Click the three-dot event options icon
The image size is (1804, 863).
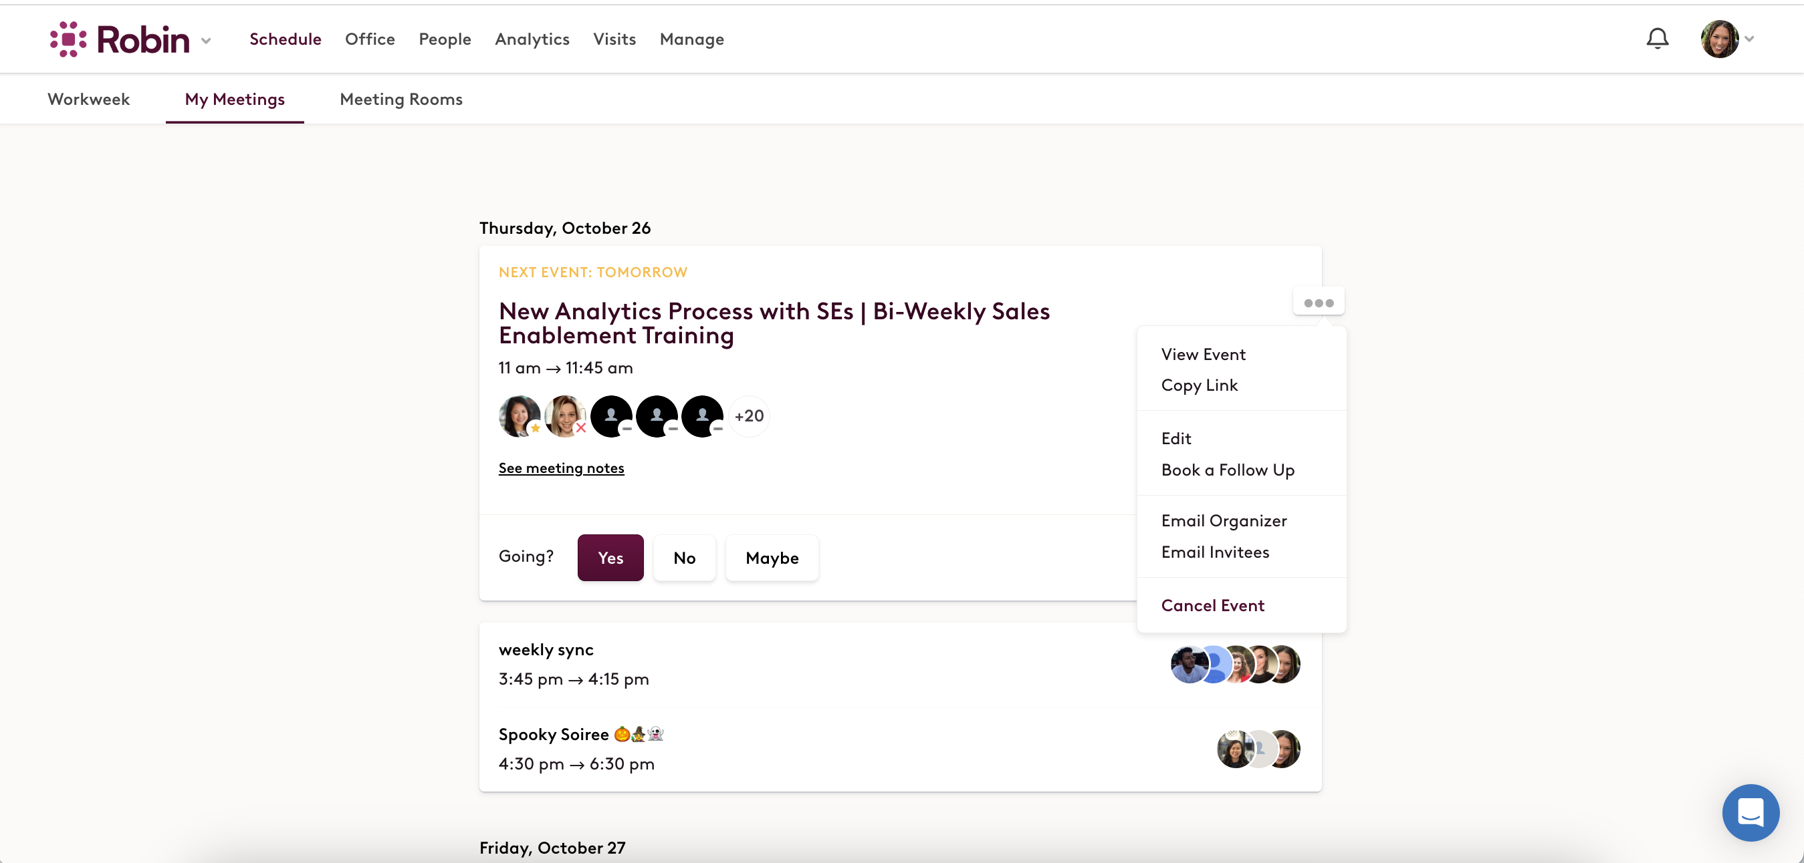coord(1318,303)
